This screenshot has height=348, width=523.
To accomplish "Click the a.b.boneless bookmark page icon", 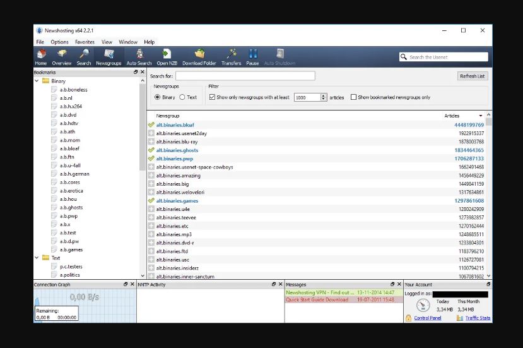I will 54,90.
